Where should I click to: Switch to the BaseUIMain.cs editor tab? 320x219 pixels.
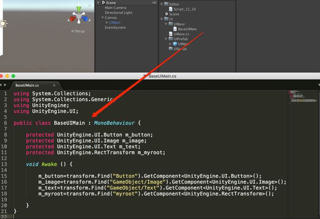[x=27, y=85]
